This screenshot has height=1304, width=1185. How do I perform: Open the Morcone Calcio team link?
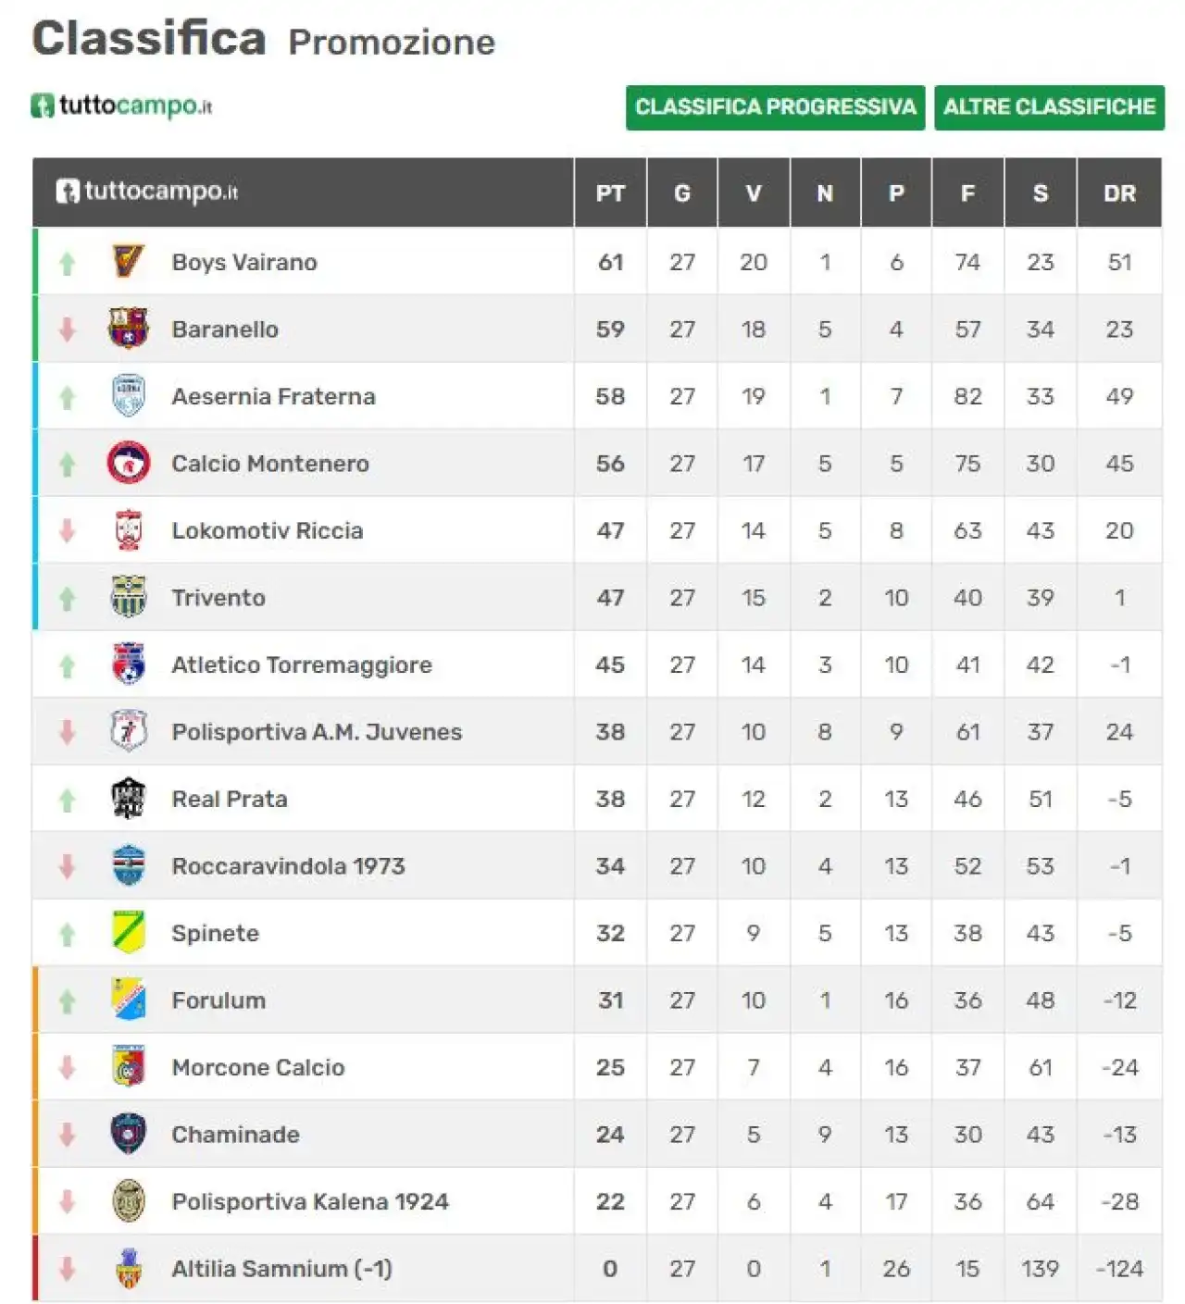pyautogui.click(x=258, y=1067)
